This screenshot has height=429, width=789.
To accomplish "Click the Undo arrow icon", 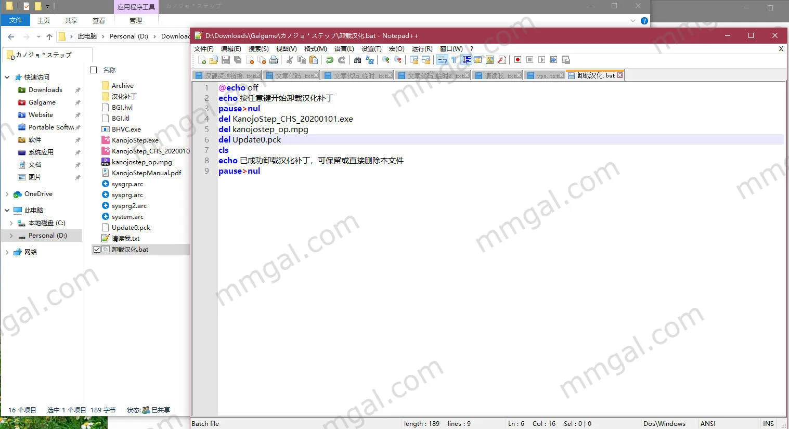I will [x=329, y=60].
